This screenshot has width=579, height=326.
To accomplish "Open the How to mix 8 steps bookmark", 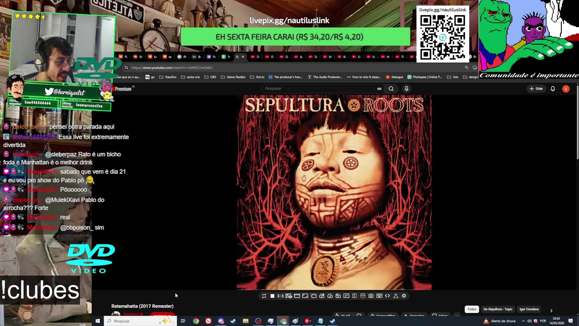I will (364, 77).
